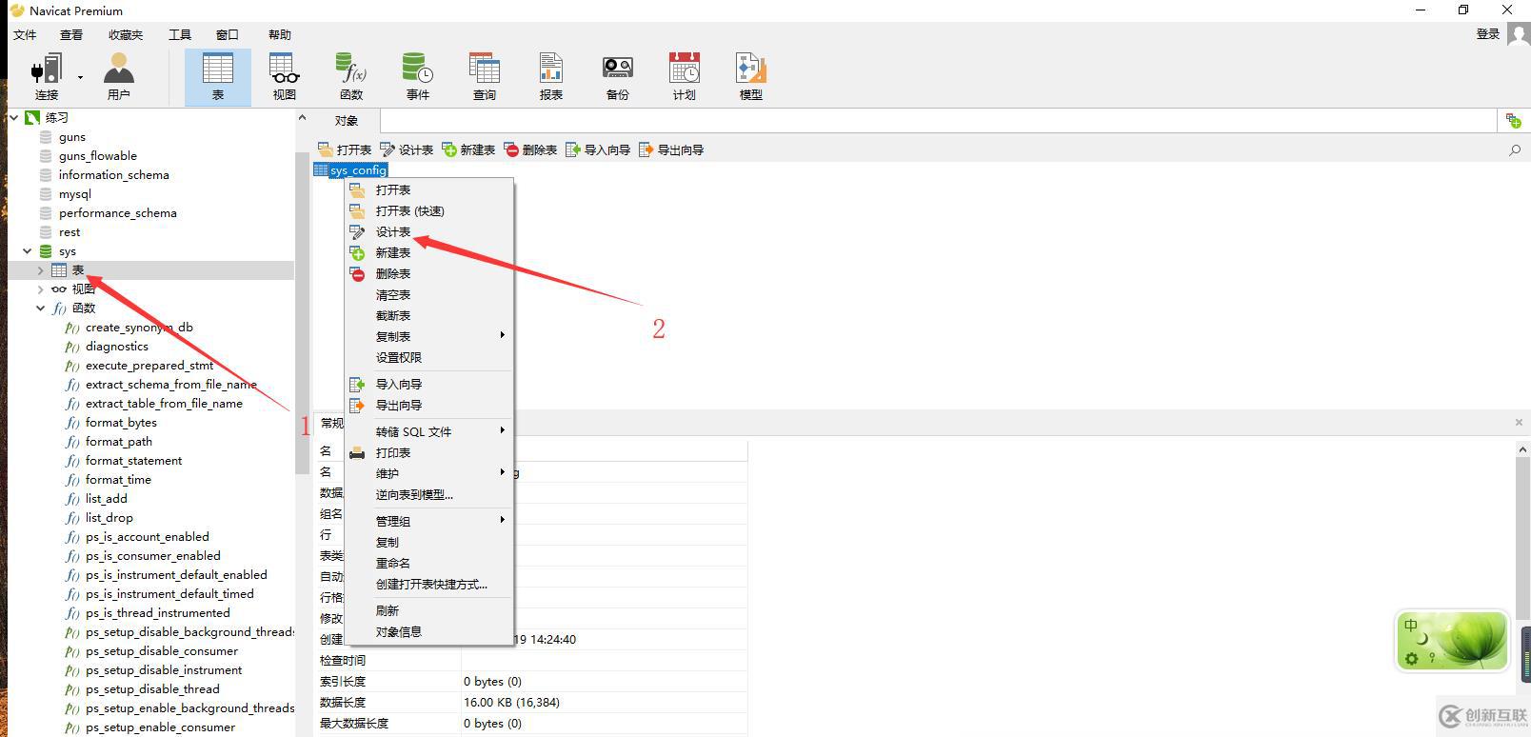Open the 文件 menu
Image resolution: width=1531 pixels, height=737 pixels.
pos(25,34)
